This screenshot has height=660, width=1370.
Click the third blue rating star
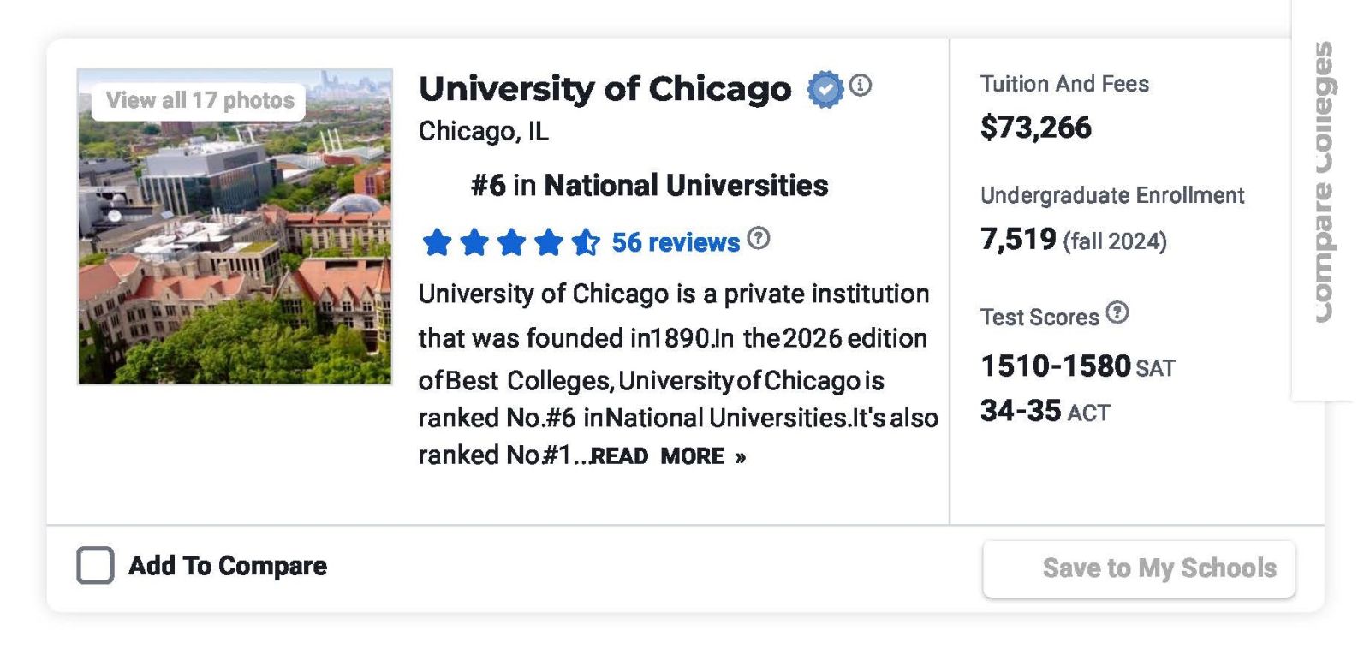(511, 242)
